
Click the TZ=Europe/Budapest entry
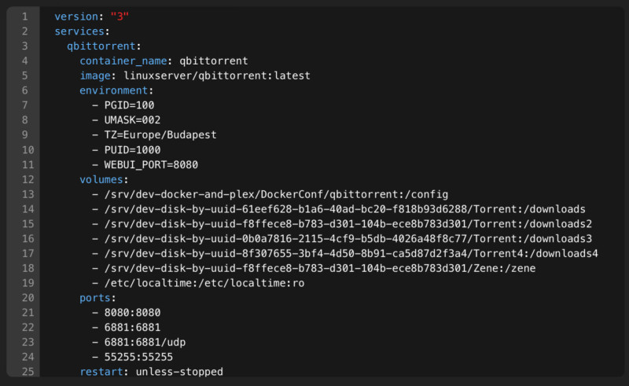tap(160, 134)
